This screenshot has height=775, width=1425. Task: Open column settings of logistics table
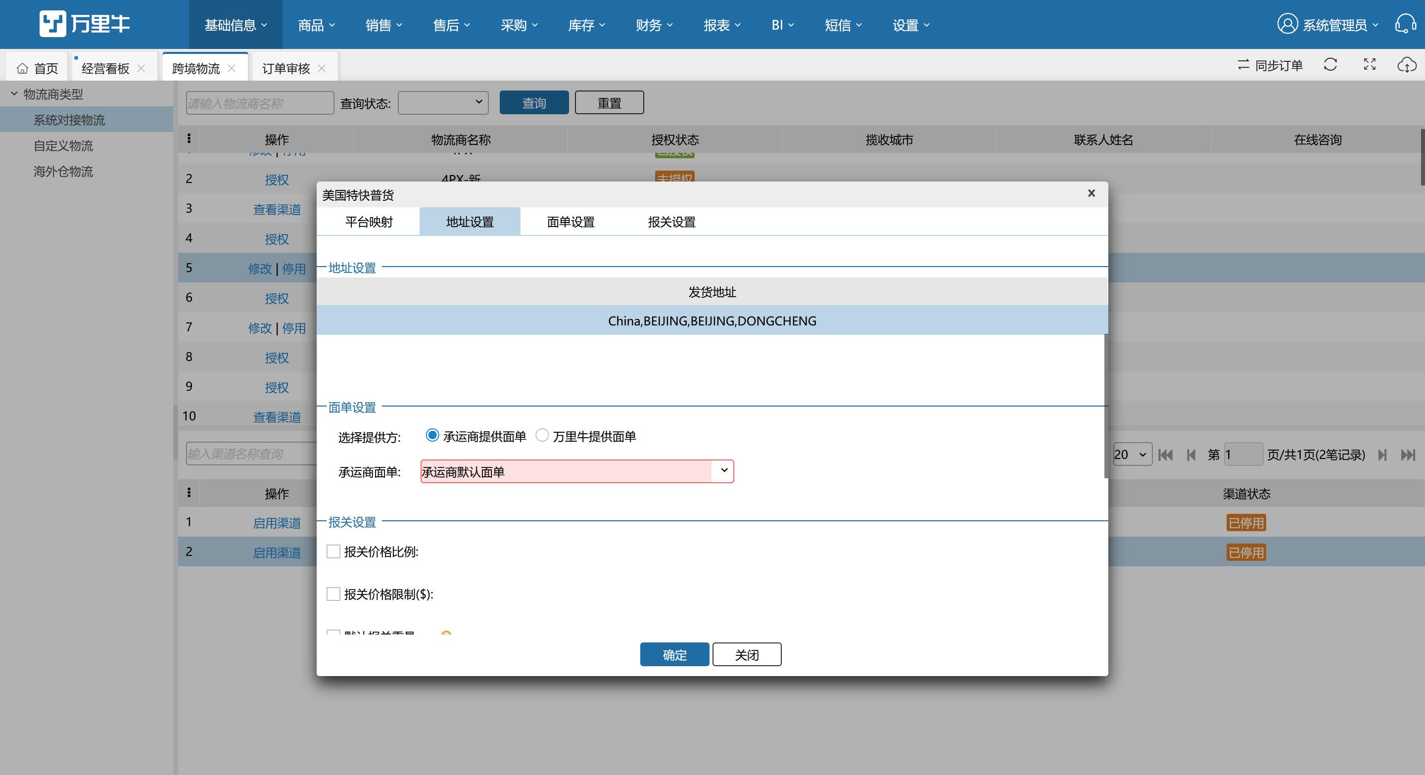click(x=189, y=138)
